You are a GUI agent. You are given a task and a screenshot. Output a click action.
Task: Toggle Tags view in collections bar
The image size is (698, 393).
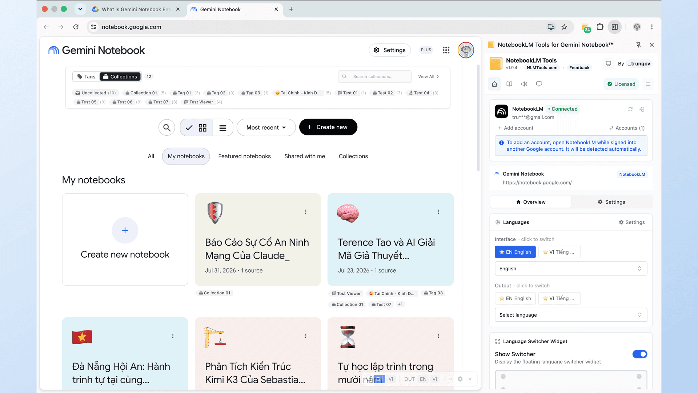(x=86, y=77)
